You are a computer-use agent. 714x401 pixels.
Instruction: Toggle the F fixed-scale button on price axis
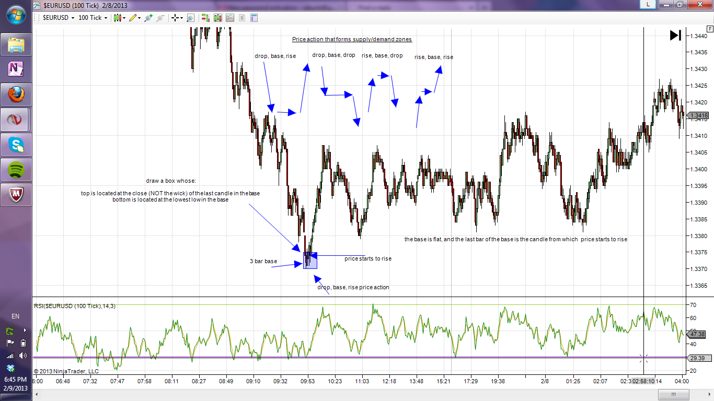click(710, 29)
